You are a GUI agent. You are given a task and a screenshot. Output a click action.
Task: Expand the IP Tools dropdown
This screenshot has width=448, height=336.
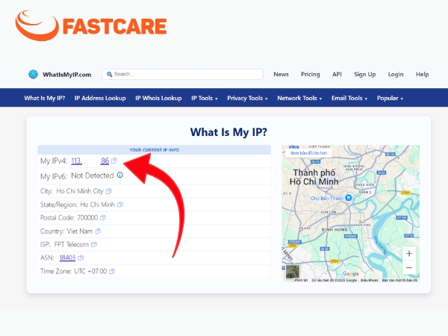click(x=205, y=98)
